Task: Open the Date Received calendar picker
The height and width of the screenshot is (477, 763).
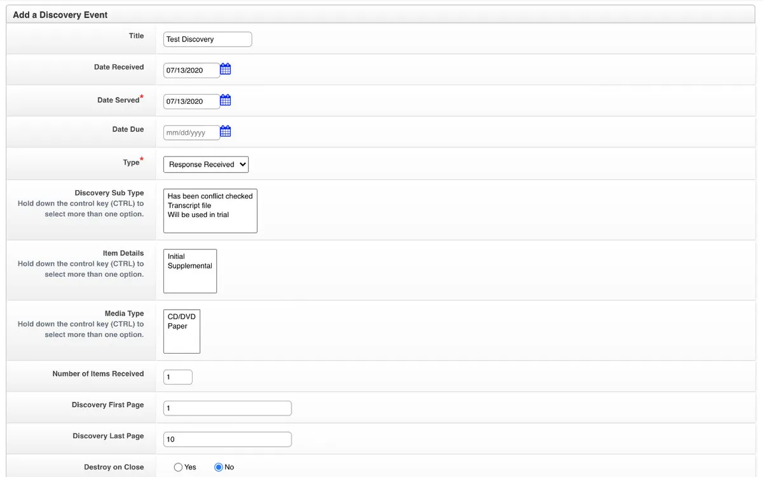Action: click(x=225, y=69)
